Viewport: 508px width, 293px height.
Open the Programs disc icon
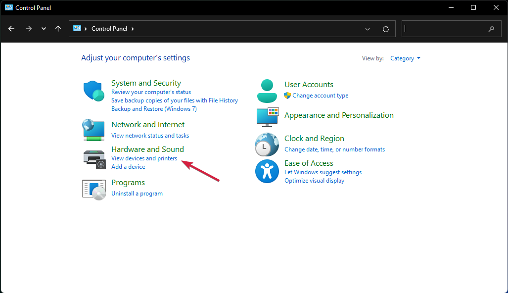[94, 190]
